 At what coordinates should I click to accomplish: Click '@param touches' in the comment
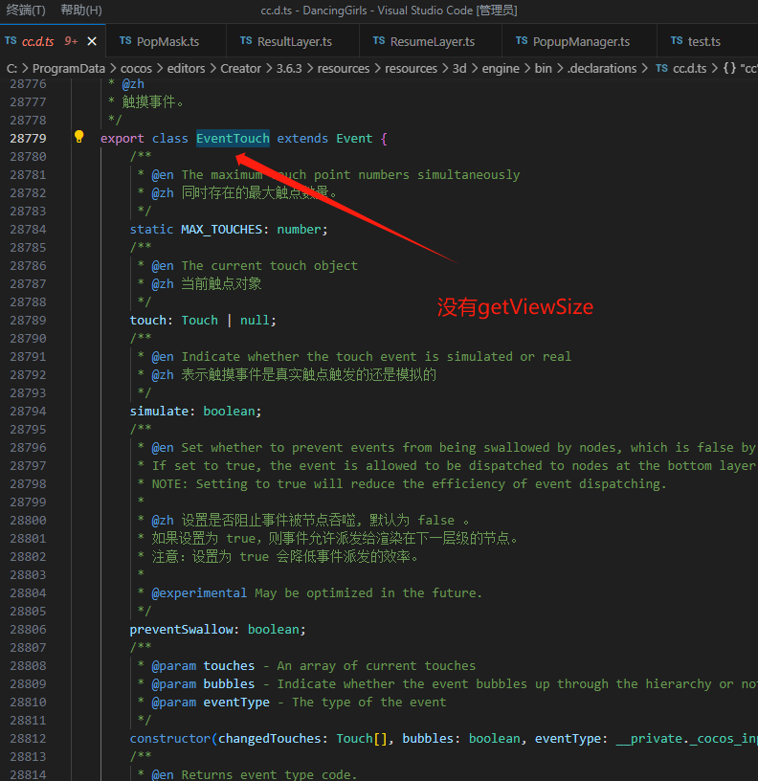click(203, 665)
